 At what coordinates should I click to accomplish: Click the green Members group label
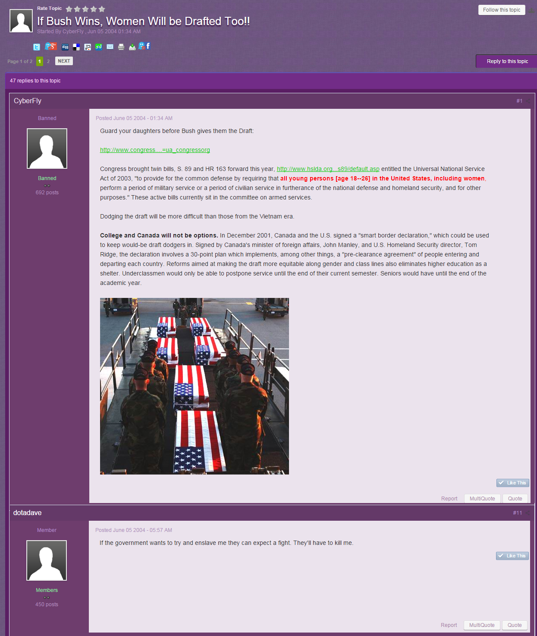pyautogui.click(x=47, y=590)
